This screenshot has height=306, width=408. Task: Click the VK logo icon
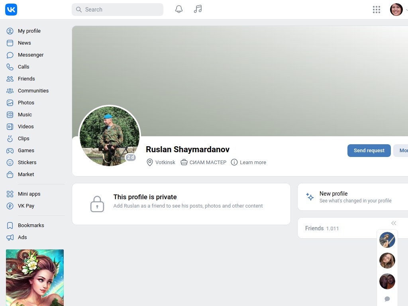[x=11, y=10]
